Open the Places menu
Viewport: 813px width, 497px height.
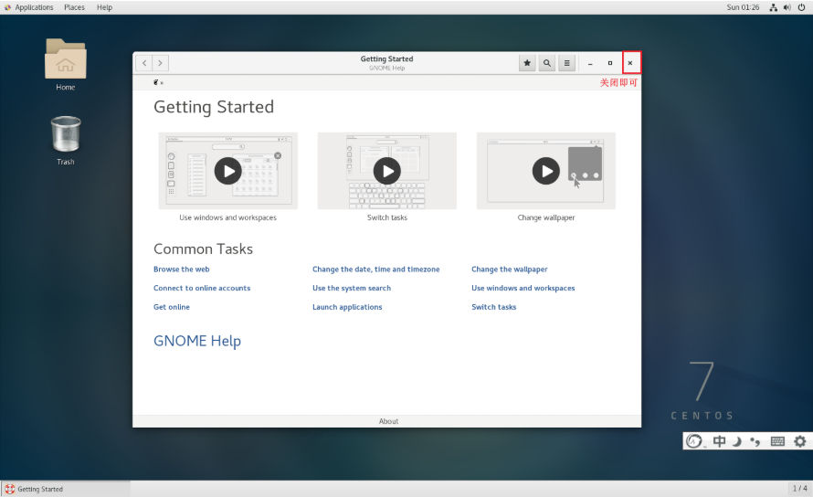click(x=74, y=7)
